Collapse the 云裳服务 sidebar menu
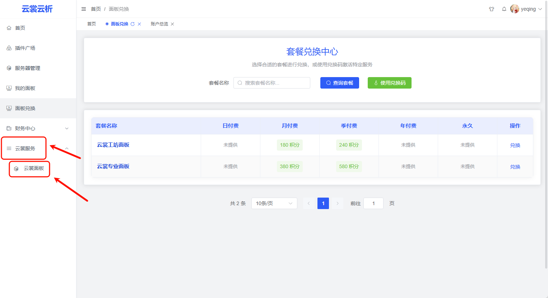Screen dimensions: 548x298 point(66,148)
